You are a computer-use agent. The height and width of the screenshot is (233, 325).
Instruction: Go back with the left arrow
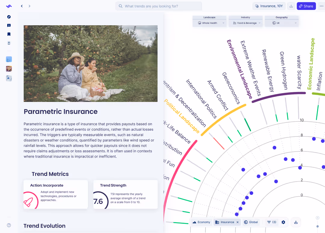(x=22, y=6)
